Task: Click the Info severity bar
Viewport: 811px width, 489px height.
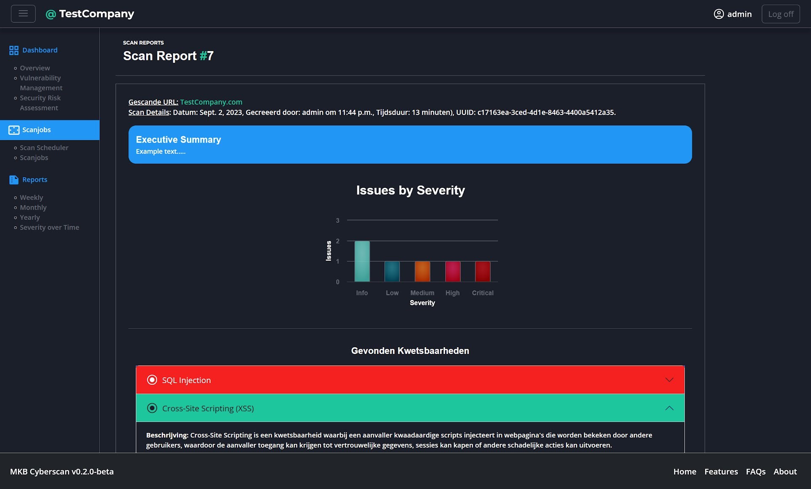Action: pyautogui.click(x=362, y=262)
